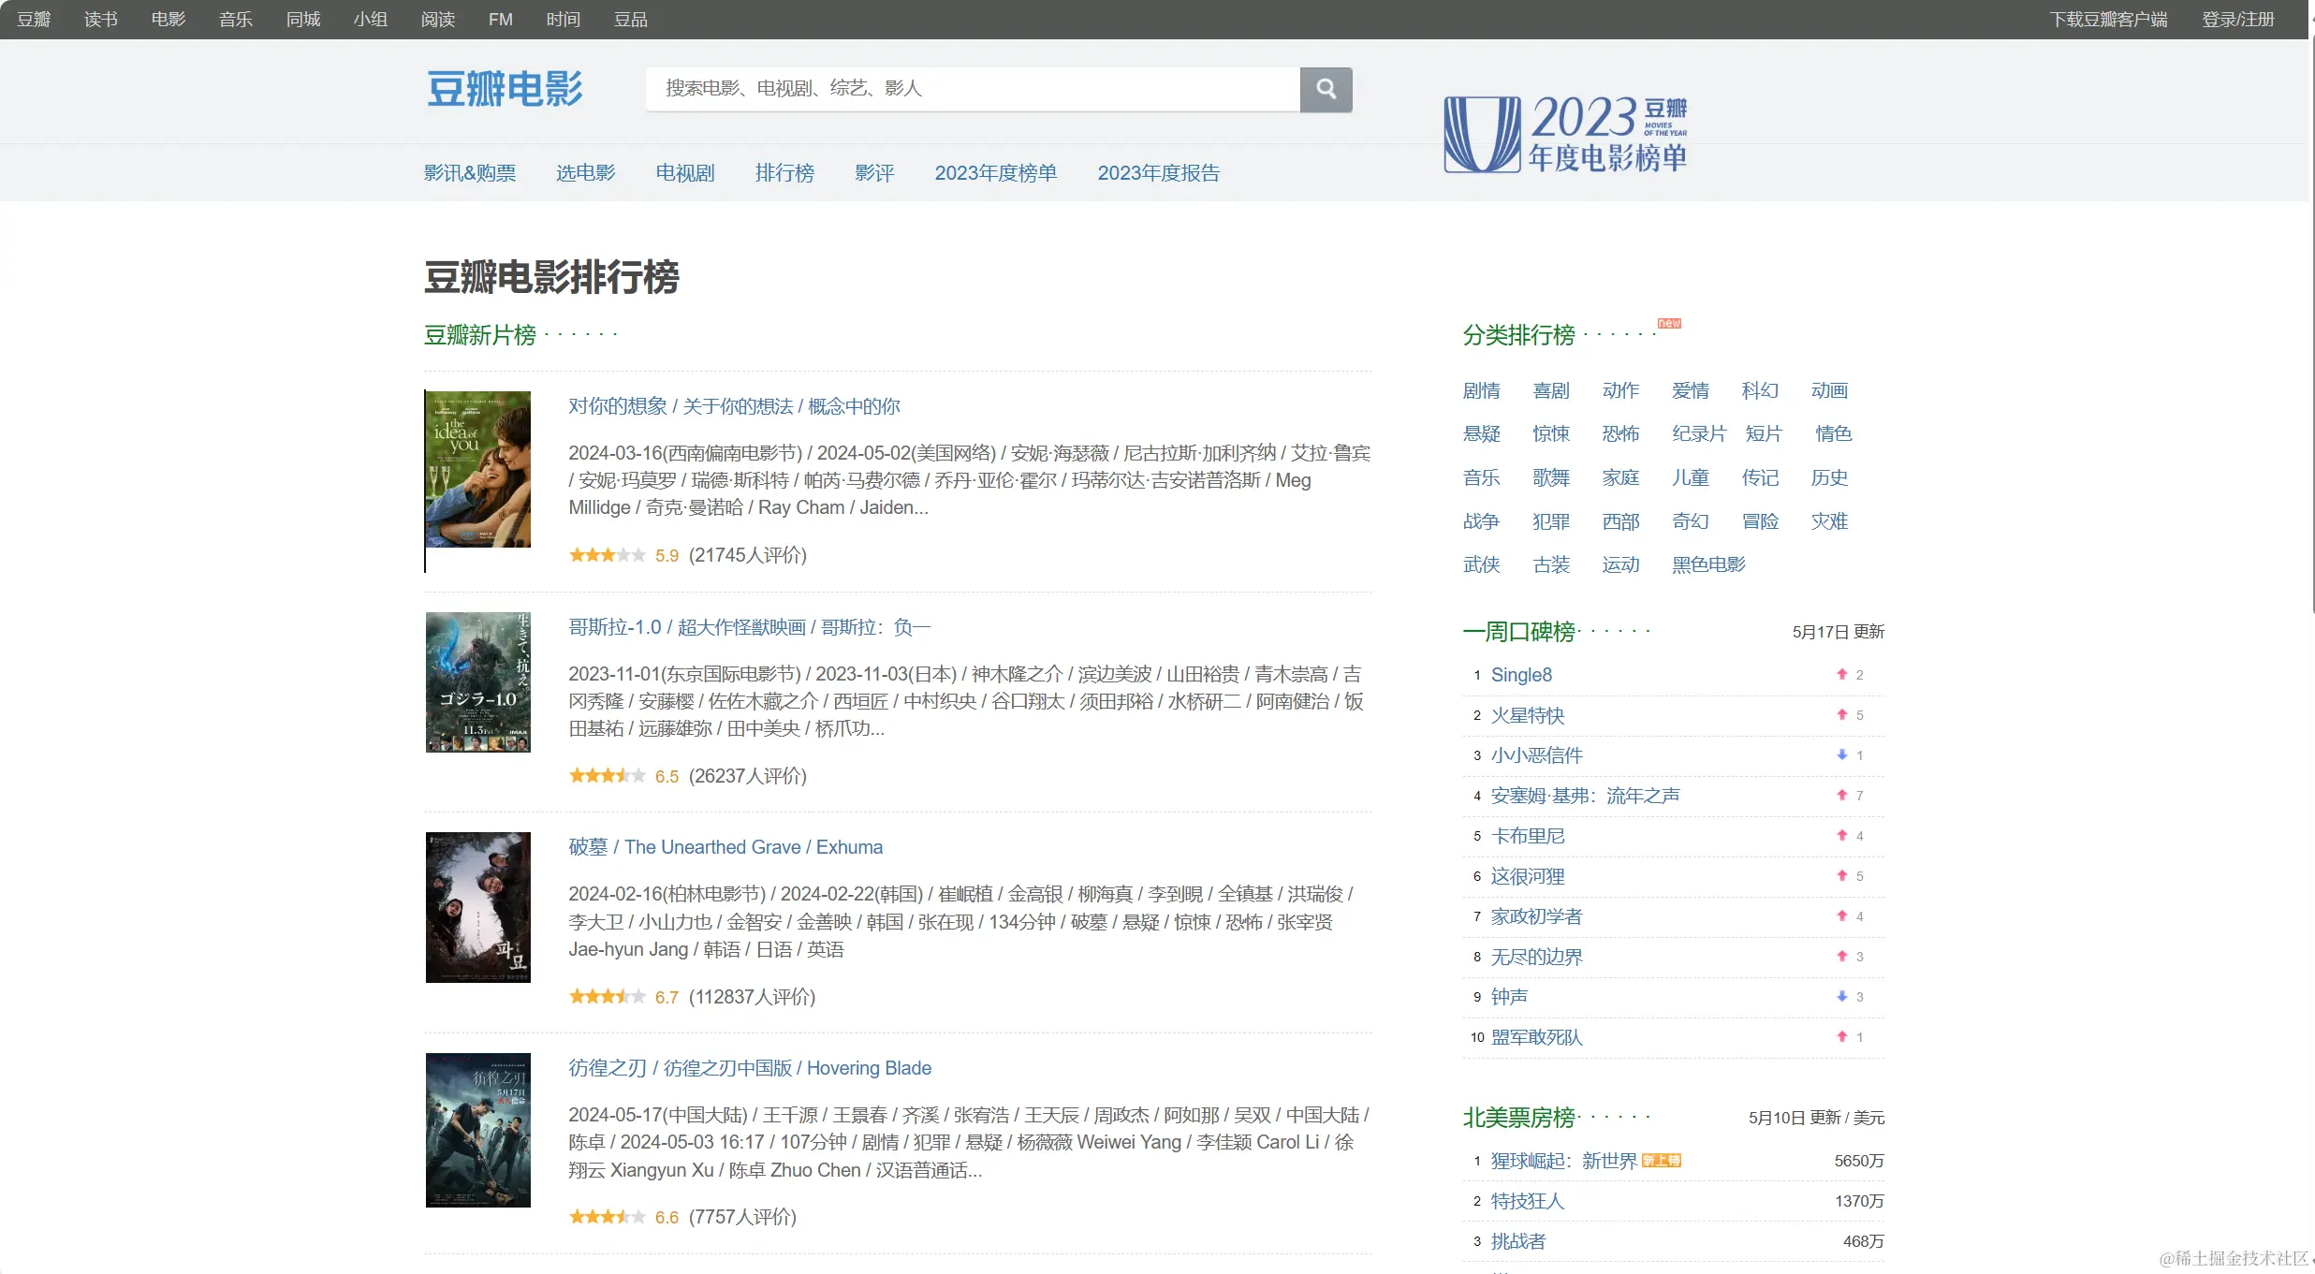The width and height of the screenshot is (2315, 1274).
Task: Open the 2023年度报告 menu item
Action: (x=1158, y=173)
